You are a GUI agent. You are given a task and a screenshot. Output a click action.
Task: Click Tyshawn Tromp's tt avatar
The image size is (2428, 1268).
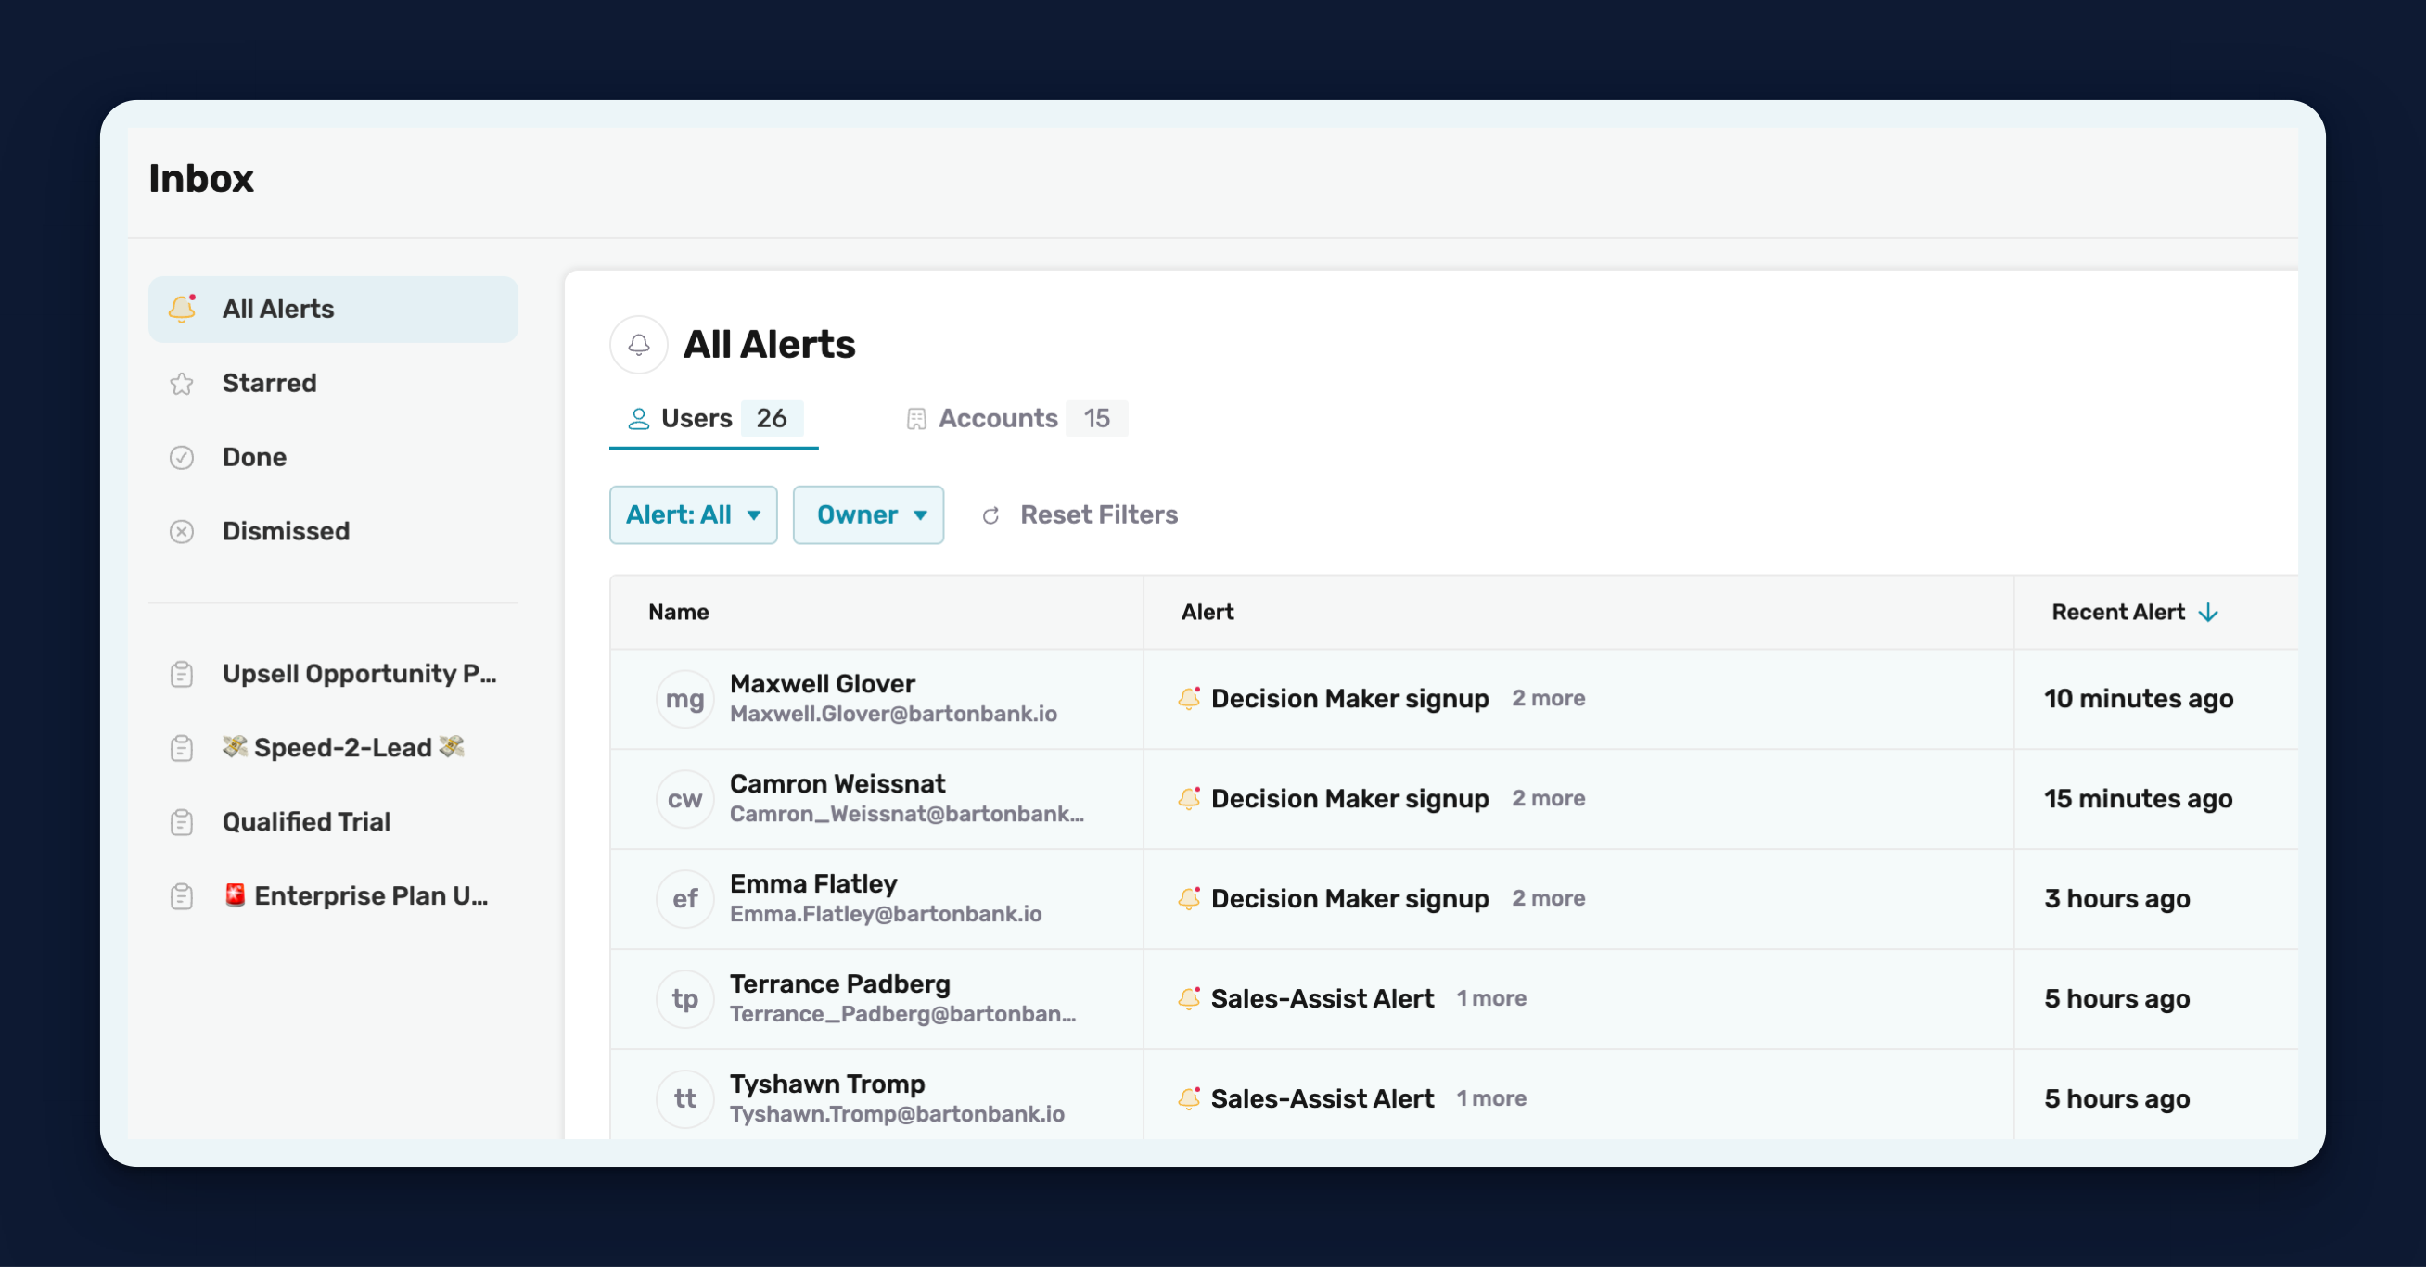(684, 1098)
